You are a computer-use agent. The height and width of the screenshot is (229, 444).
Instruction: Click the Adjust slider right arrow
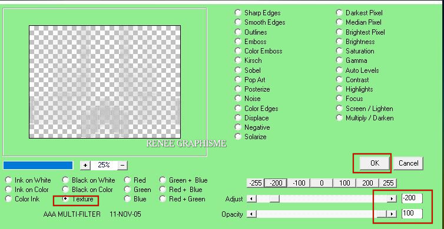click(392, 199)
